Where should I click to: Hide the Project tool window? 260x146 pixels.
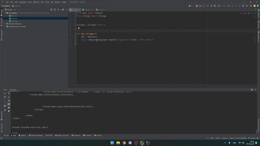(x=66, y=10)
